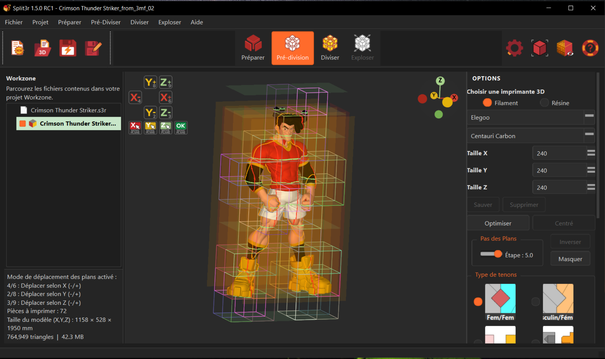605x359 pixels.
Task: Hide planes with the Masquer button
Action: [570, 259]
